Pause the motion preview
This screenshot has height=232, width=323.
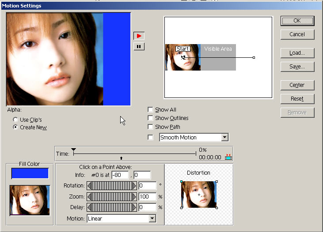139,46
